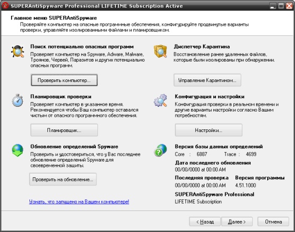
Task: Click heading Диспетчер Карантина
Action: 202,47
